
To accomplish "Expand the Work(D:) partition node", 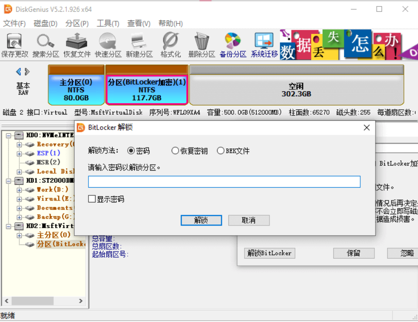I will [x=19, y=190].
